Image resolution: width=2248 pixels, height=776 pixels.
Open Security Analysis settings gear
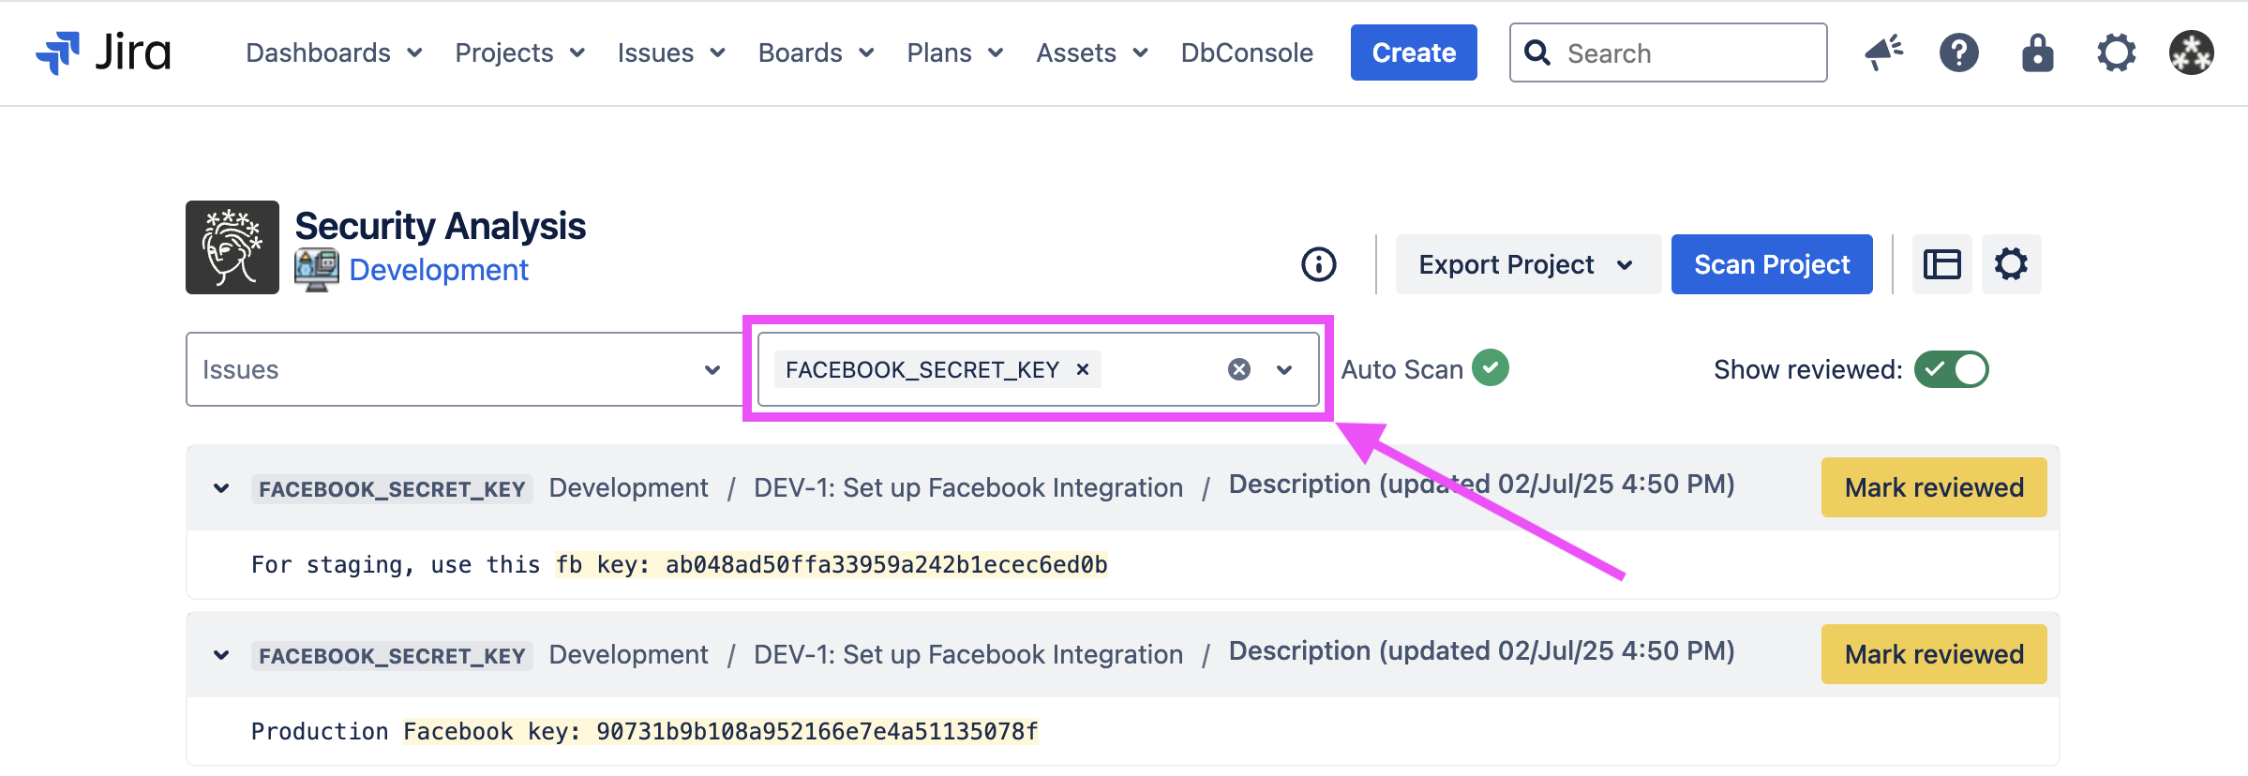click(2011, 264)
